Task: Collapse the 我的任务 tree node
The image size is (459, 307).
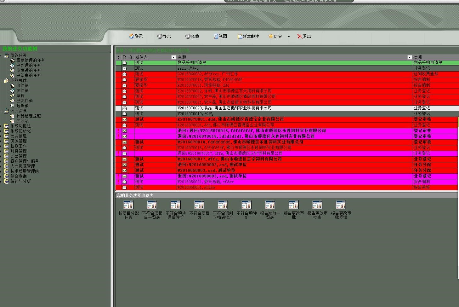Action: [x=1, y=55]
